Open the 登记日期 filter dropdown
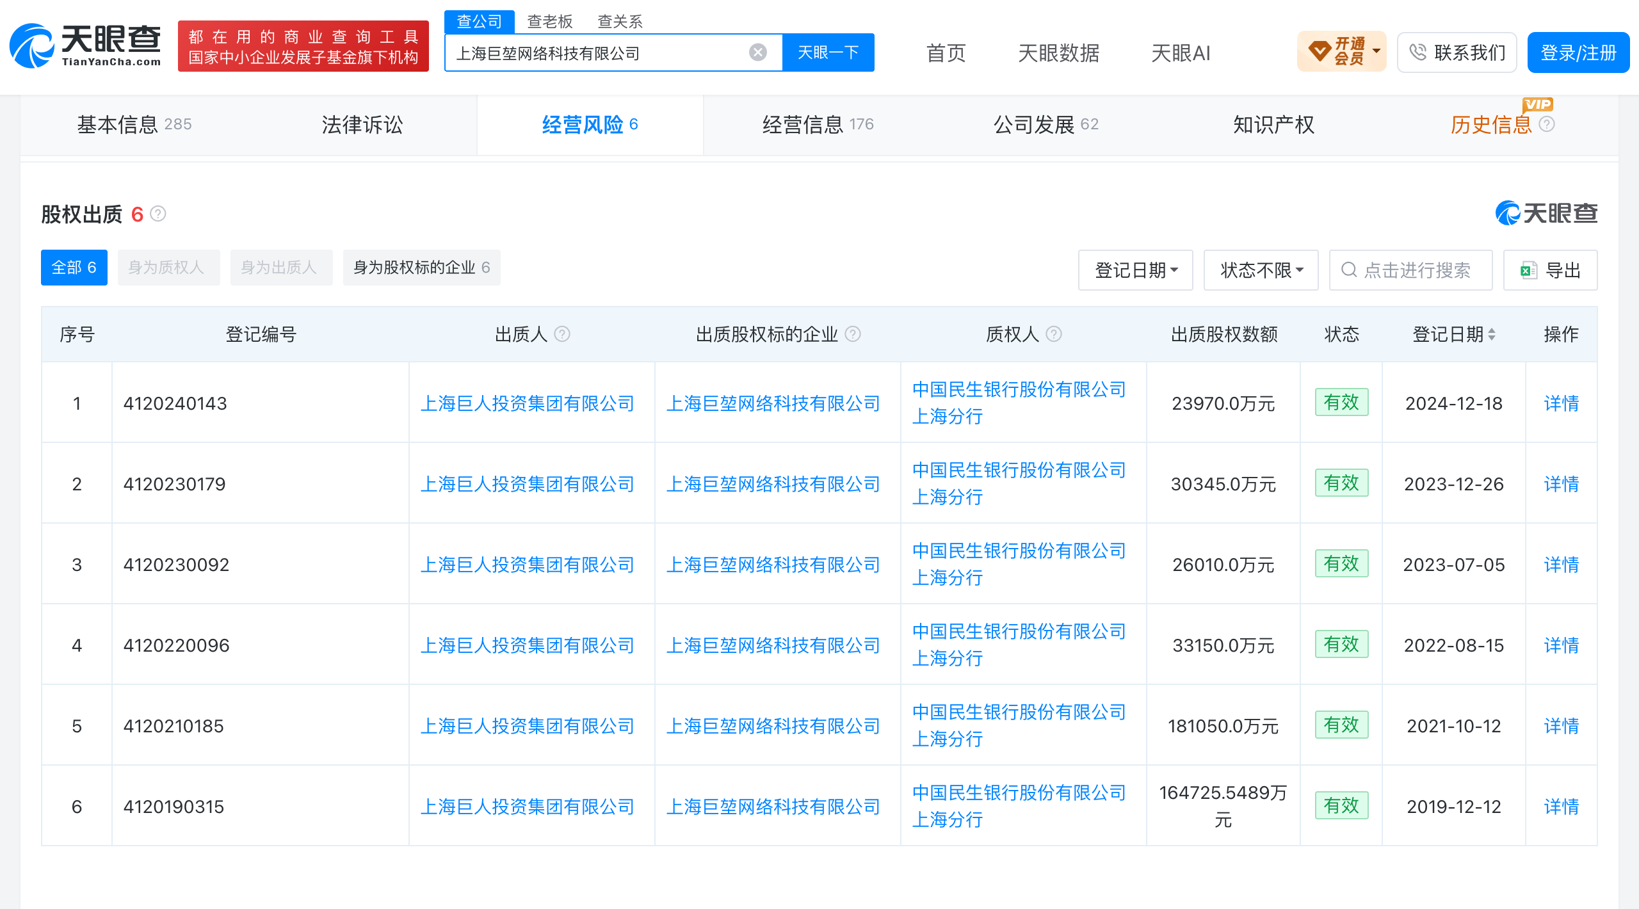Viewport: 1639px width, 909px height. (1136, 270)
